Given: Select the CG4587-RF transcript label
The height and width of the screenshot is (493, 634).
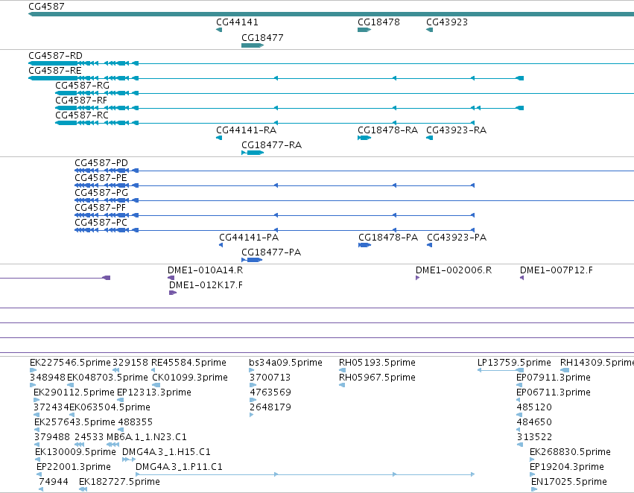Looking at the screenshot, I should (x=81, y=101).
